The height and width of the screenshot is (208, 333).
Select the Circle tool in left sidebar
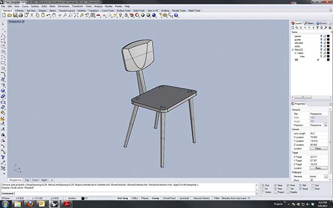(x=3, y=46)
